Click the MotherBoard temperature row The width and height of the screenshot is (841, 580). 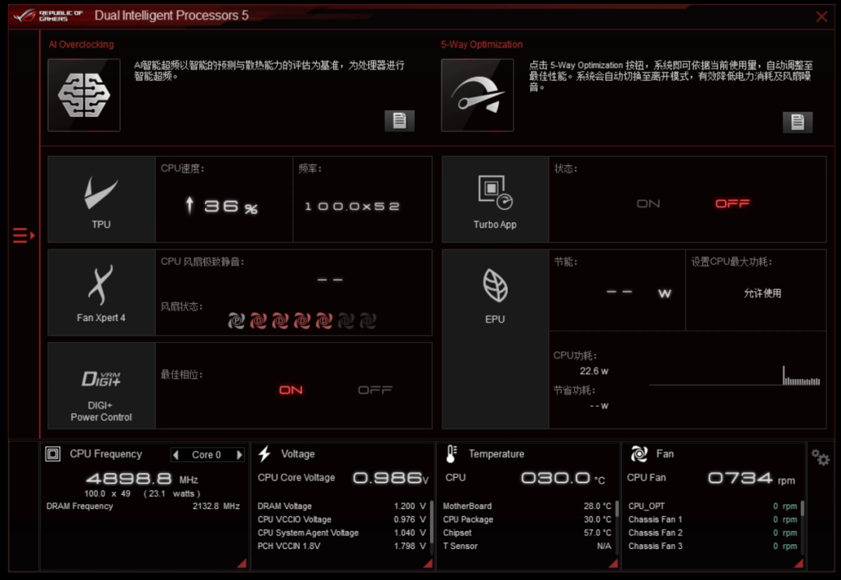tap(527, 506)
